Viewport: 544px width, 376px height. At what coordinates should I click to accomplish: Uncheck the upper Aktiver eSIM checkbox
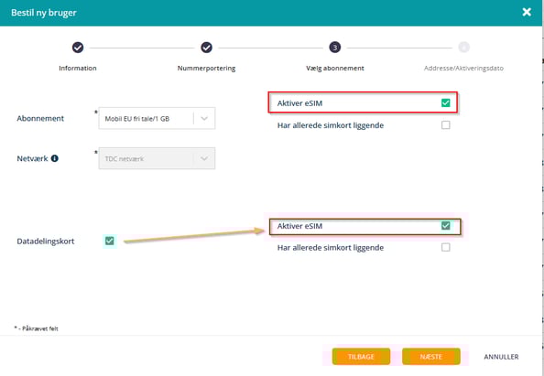445,103
